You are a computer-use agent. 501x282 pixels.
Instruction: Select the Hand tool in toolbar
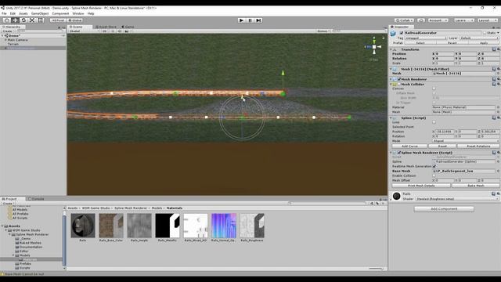[x=6, y=20]
